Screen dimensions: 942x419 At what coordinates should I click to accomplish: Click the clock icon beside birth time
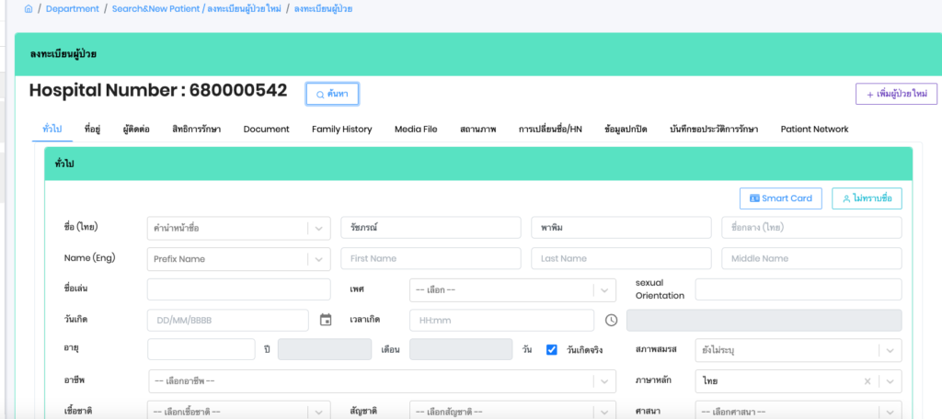point(611,320)
